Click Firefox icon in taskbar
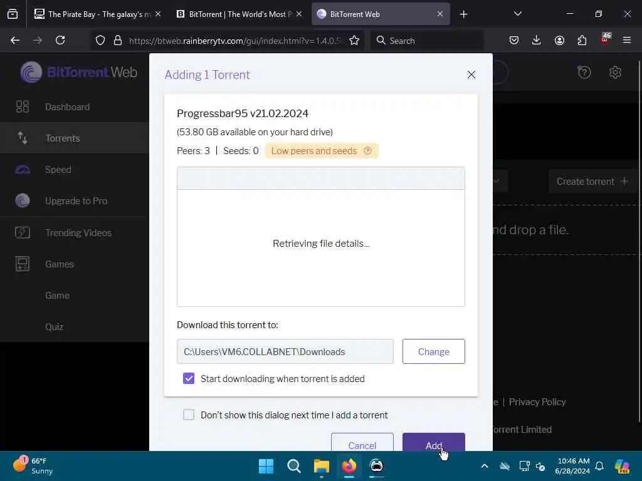Viewport: 642px width, 481px height. (x=349, y=466)
